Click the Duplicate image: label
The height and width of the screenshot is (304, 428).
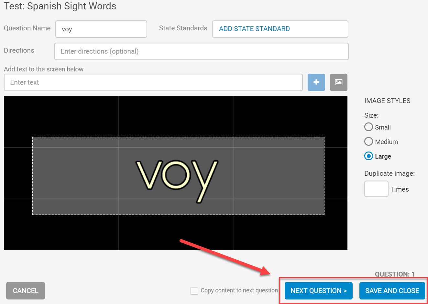coord(390,173)
